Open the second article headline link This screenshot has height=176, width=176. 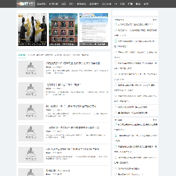[64, 85]
